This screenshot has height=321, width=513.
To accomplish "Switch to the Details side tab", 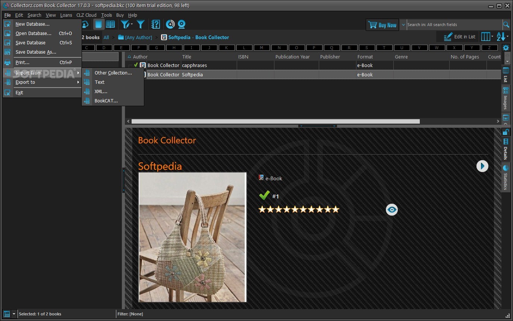I will [x=506, y=149].
